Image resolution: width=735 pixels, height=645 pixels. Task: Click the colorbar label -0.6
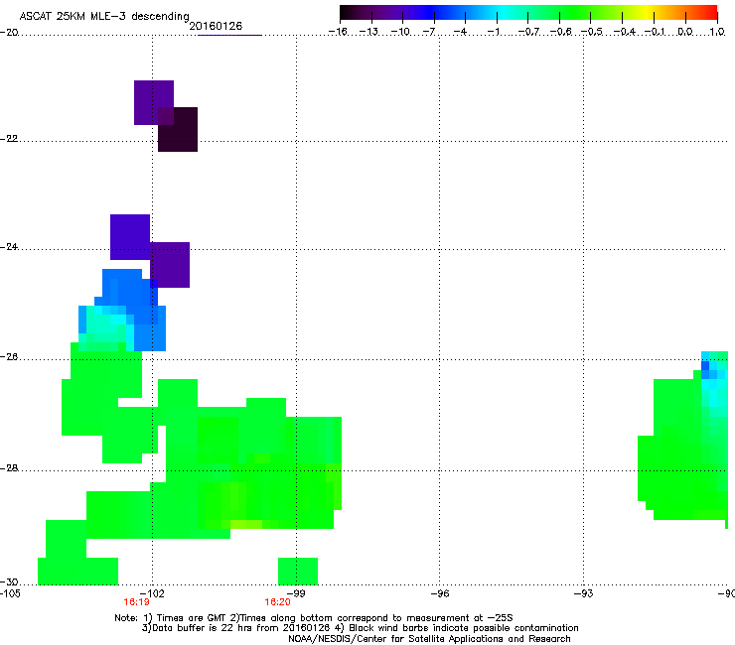tap(560, 32)
